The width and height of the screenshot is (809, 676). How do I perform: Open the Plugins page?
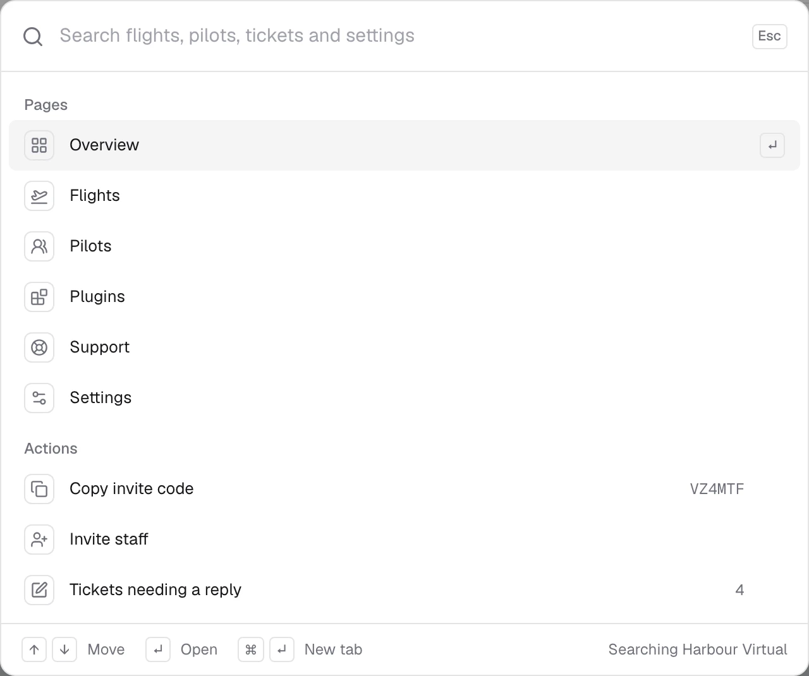[404, 297]
